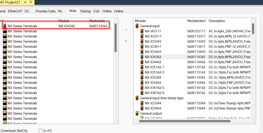Click the NX-ID3417 module icon
Screen dimensions: 263x133
pyautogui.click(x=142, y=47)
